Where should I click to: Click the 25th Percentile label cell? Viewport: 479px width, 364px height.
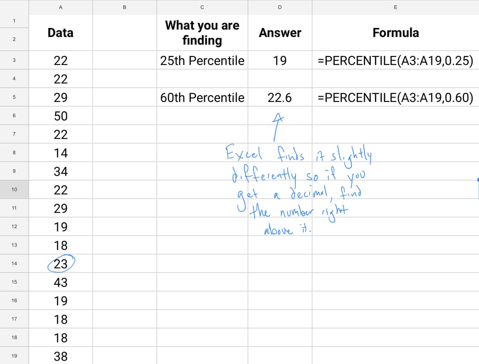click(202, 61)
